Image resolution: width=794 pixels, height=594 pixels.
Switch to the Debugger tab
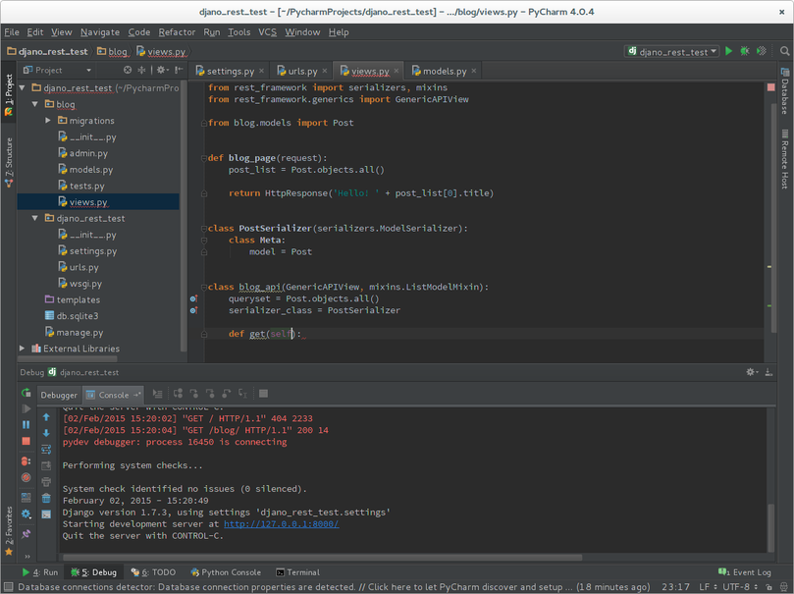(59, 395)
